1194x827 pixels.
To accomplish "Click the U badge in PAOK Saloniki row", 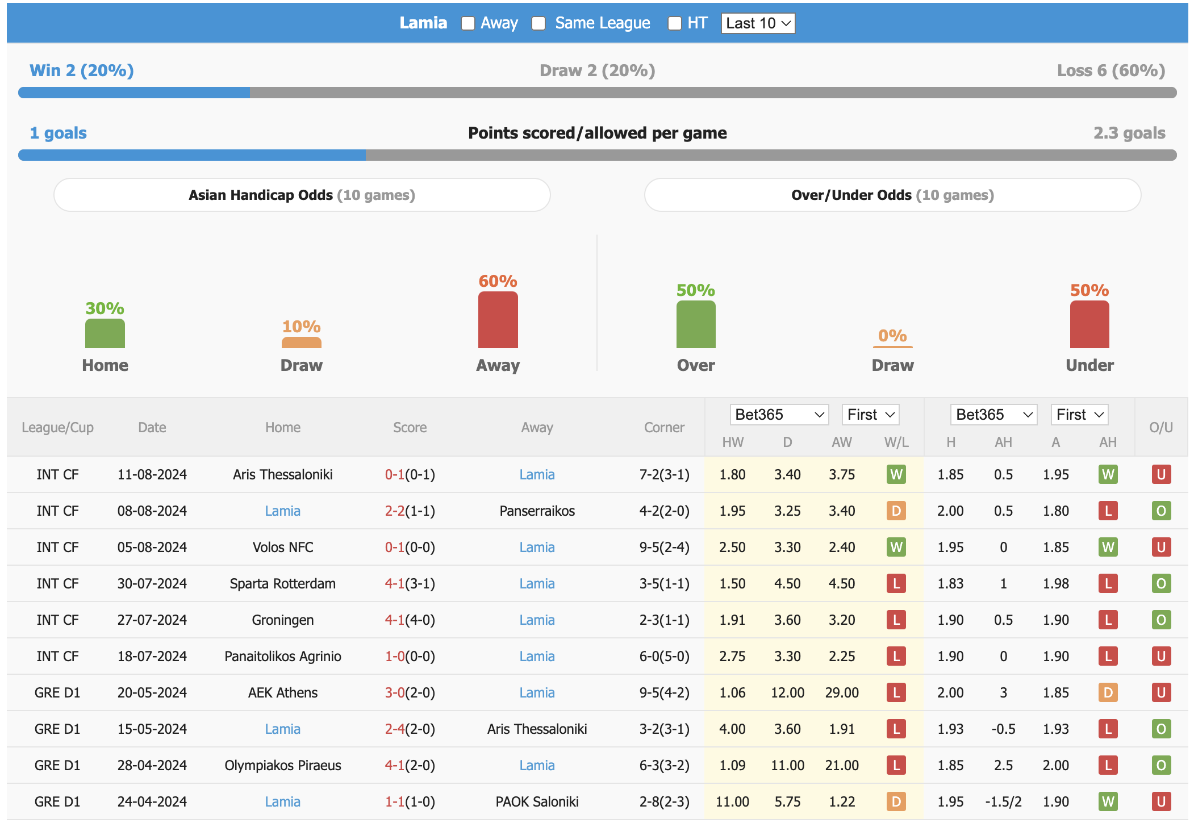I will (1161, 801).
